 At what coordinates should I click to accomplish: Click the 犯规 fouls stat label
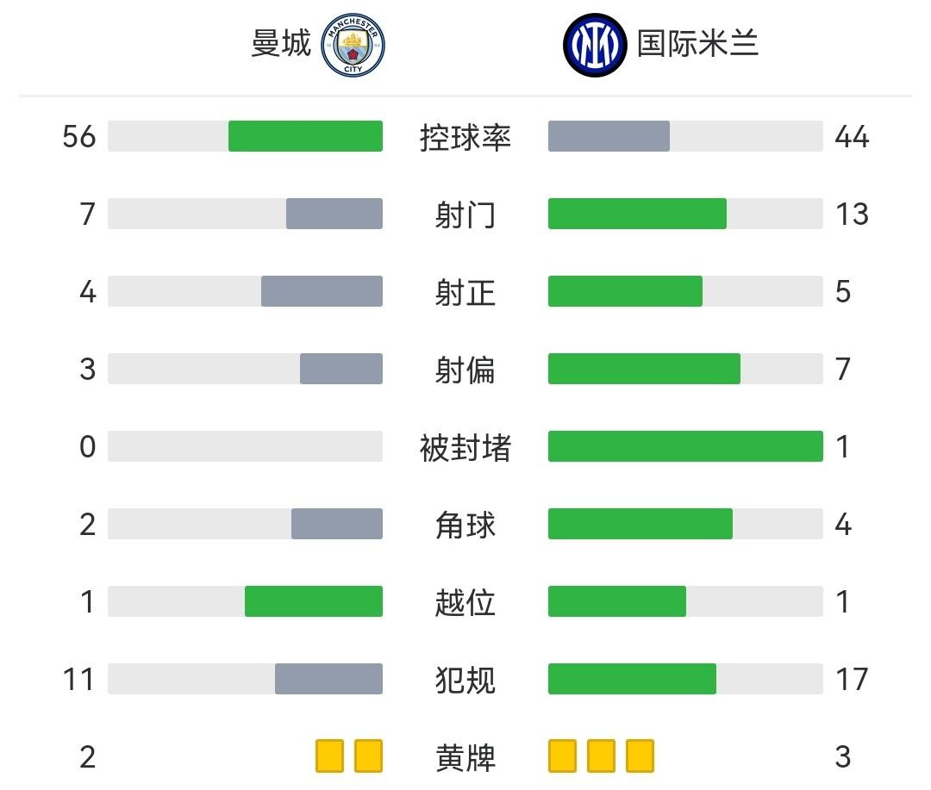(465, 680)
